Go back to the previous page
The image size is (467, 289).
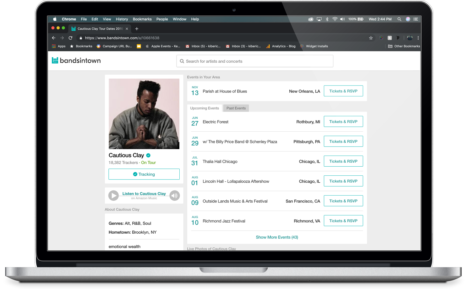54,38
